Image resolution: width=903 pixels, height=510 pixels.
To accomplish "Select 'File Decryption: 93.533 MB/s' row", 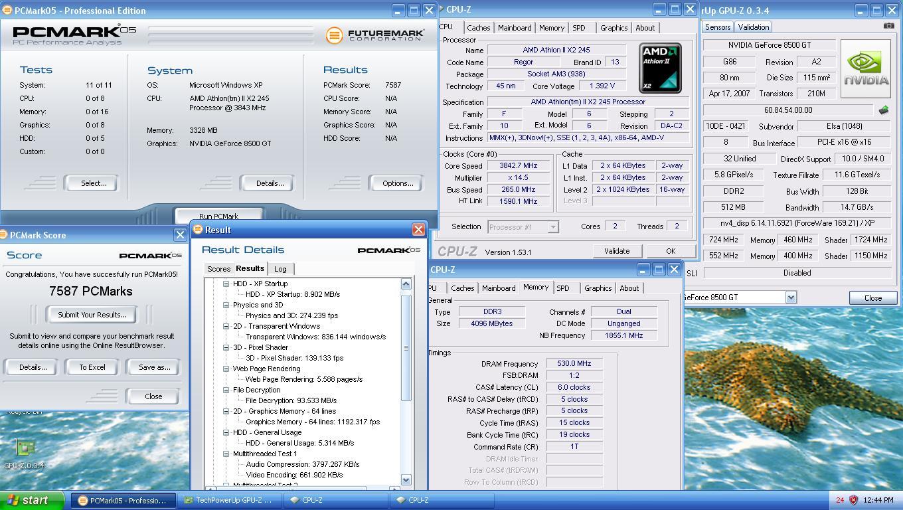I will click(291, 400).
